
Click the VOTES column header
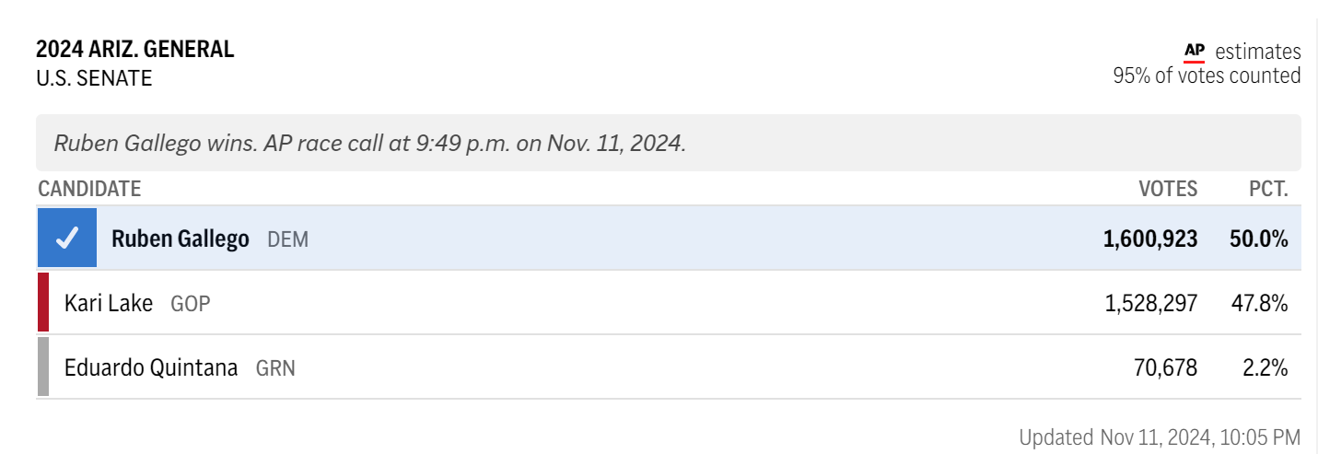[x=1168, y=189]
